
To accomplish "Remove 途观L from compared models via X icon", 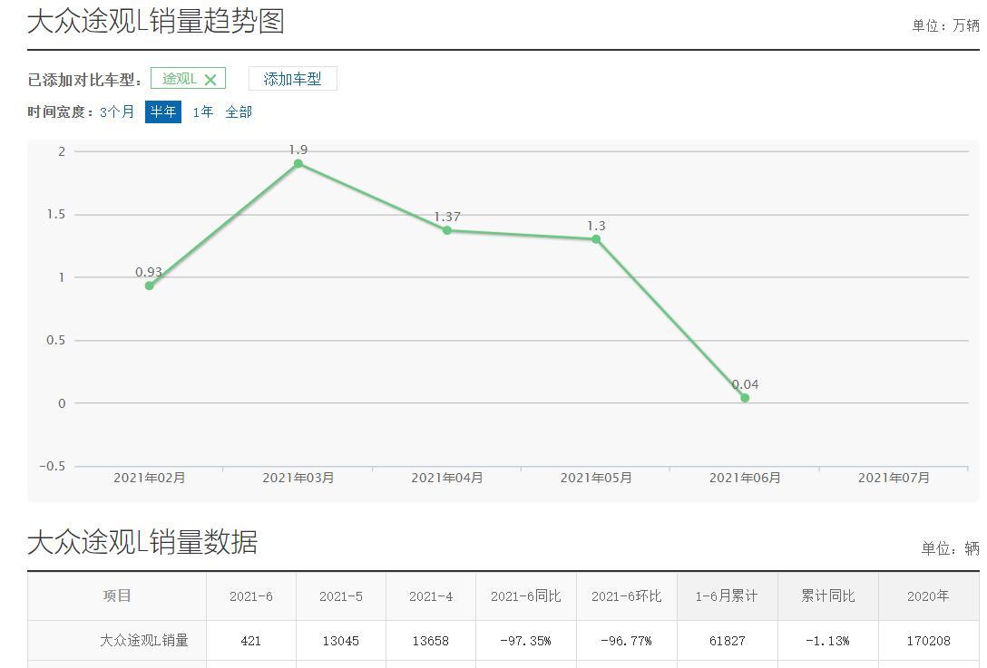I will point(210,80).
